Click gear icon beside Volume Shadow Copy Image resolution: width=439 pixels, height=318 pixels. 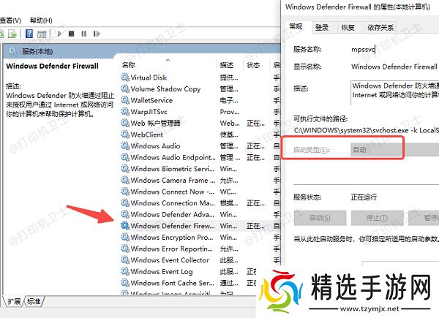pos(125,88)
